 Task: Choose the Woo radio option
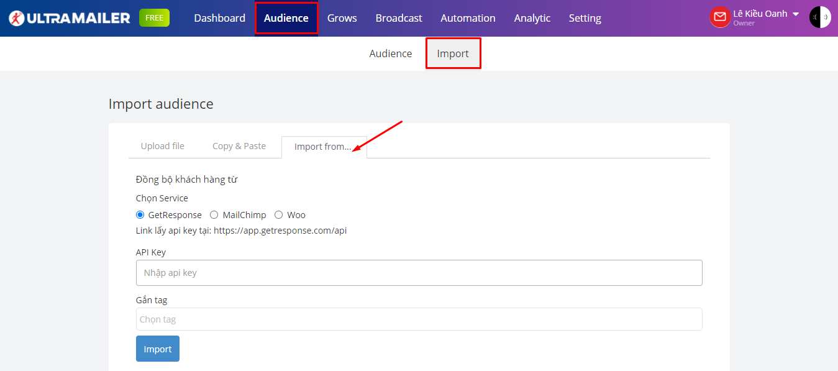278,215
